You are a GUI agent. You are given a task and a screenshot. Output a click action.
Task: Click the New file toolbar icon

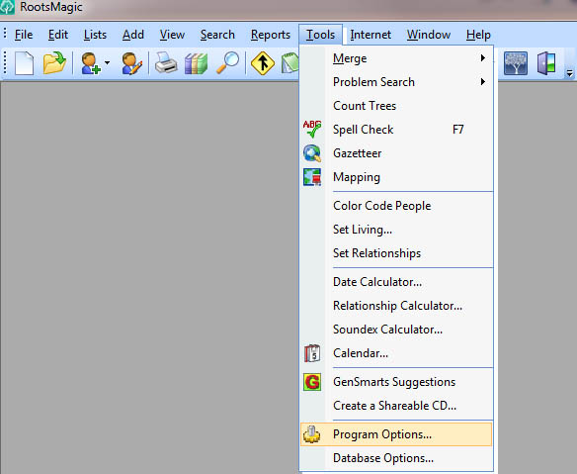[25, 63]
